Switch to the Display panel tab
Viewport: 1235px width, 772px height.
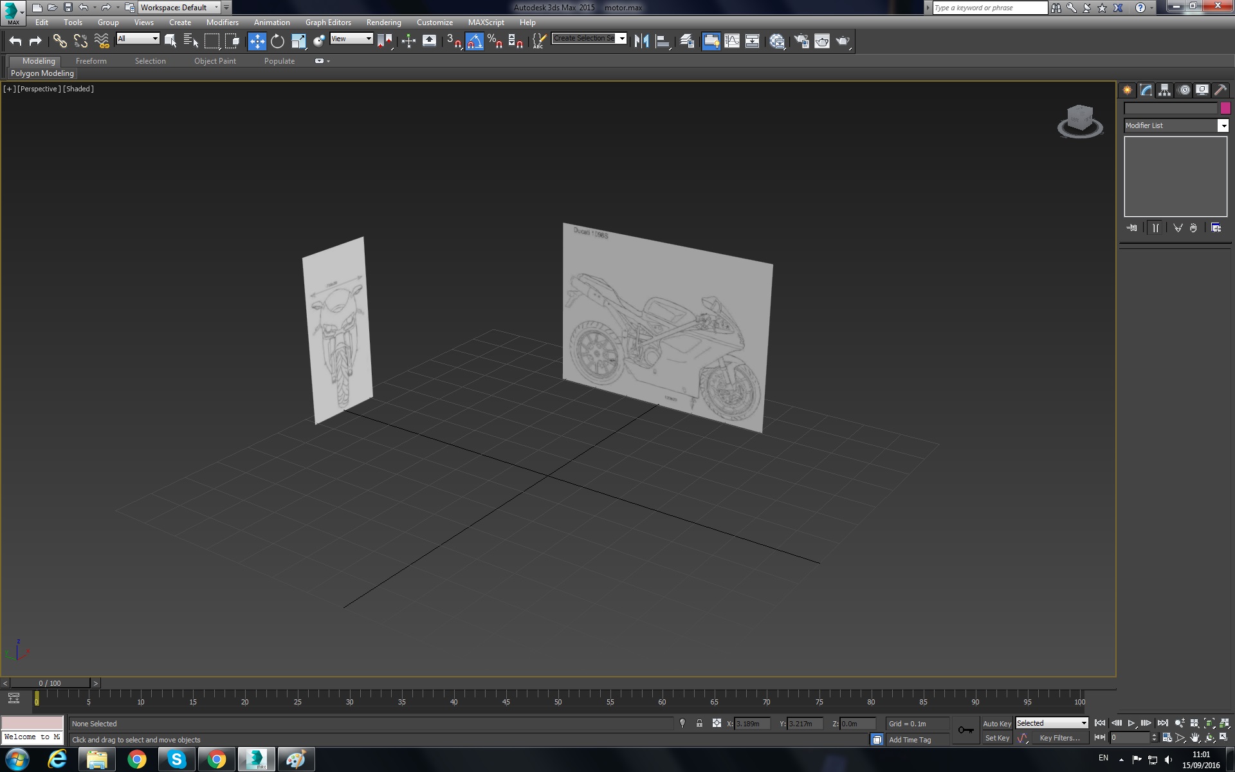(1202, 90)
